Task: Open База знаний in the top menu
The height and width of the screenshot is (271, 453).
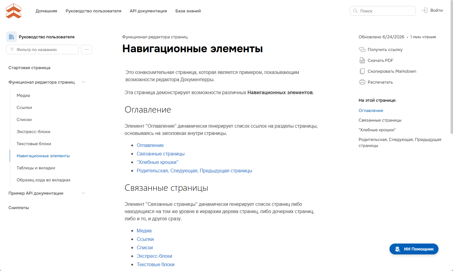Action: [188, 11]
